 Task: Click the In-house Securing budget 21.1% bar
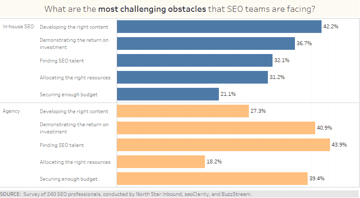[x=168, y=94]
